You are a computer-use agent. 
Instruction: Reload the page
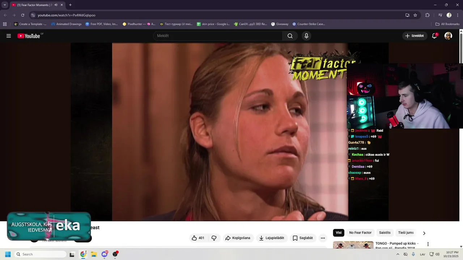22,15
